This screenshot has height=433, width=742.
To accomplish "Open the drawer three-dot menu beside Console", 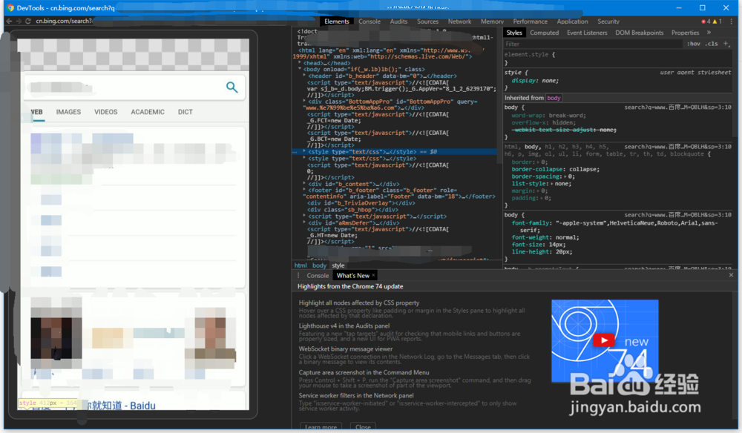I will point(298,276).
